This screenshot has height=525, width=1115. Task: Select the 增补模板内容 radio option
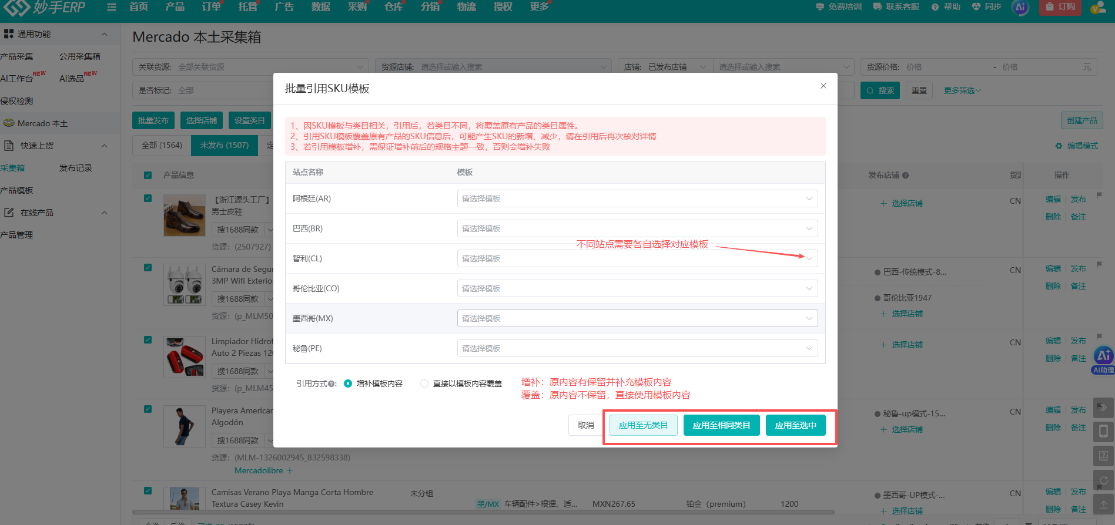pos(348,383)
